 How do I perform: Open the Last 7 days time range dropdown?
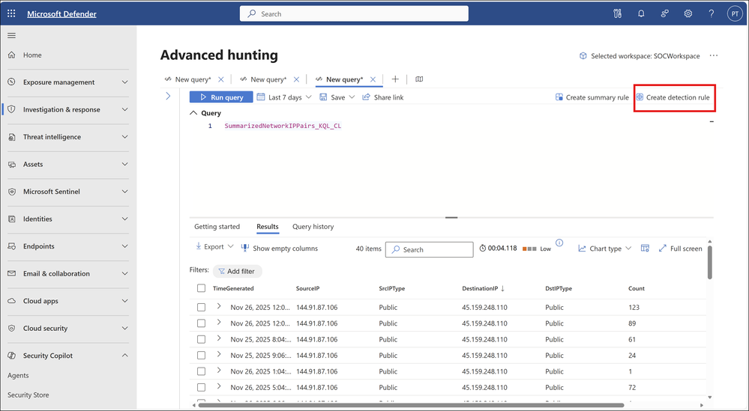(x=284, y=97)
